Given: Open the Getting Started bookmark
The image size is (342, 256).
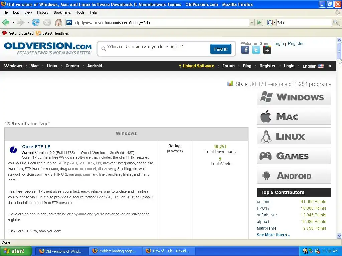Looking at the screenshot, I should (x=18, y=33).
